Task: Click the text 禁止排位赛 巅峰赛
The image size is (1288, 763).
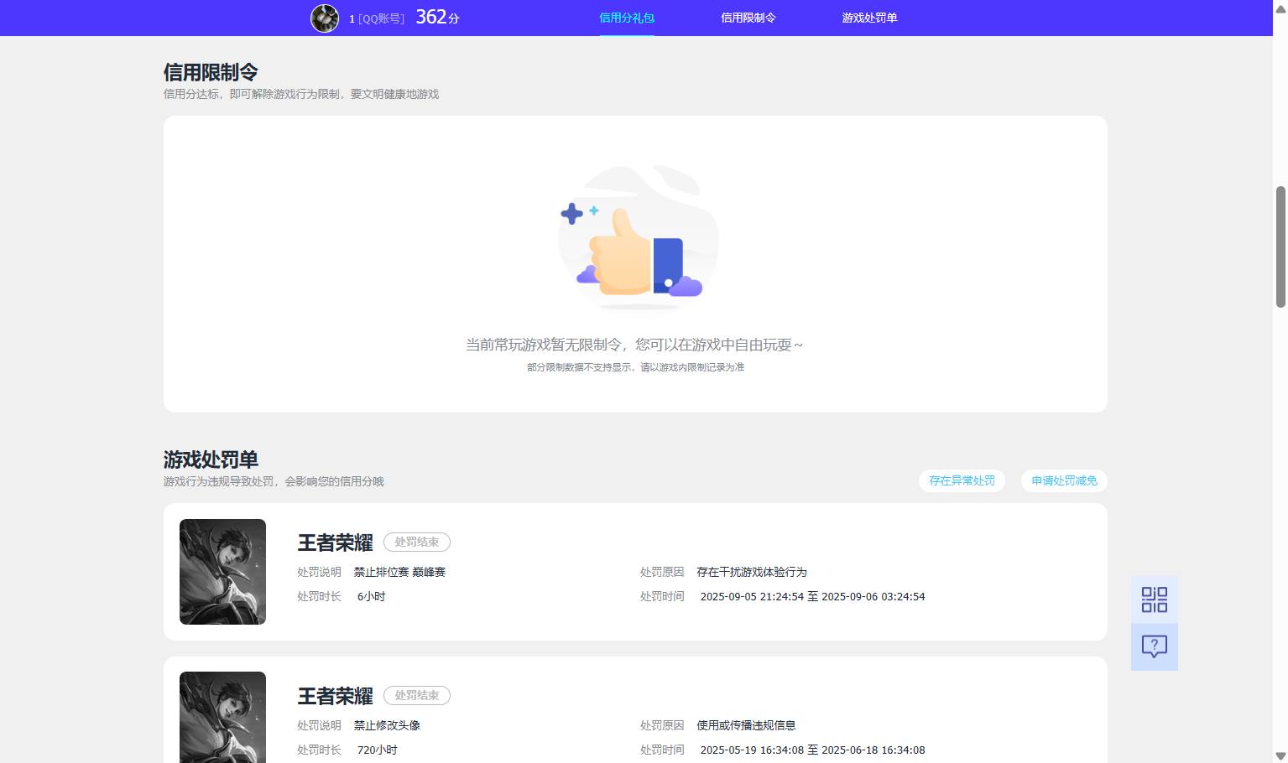Action: click(x=399, y=572)
